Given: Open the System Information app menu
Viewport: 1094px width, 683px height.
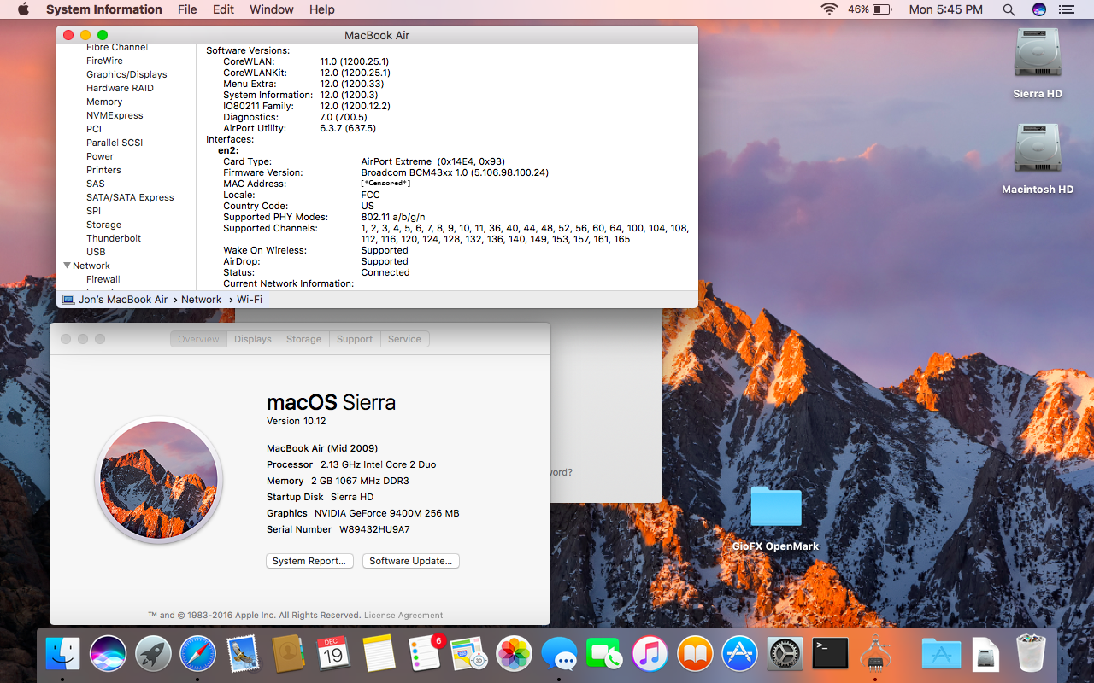Looking at the screenshot, I should tap(103, 9).
